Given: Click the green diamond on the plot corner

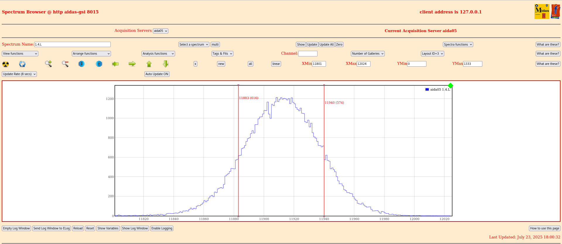Looking at the screenshot, I should tap(450, 86).
